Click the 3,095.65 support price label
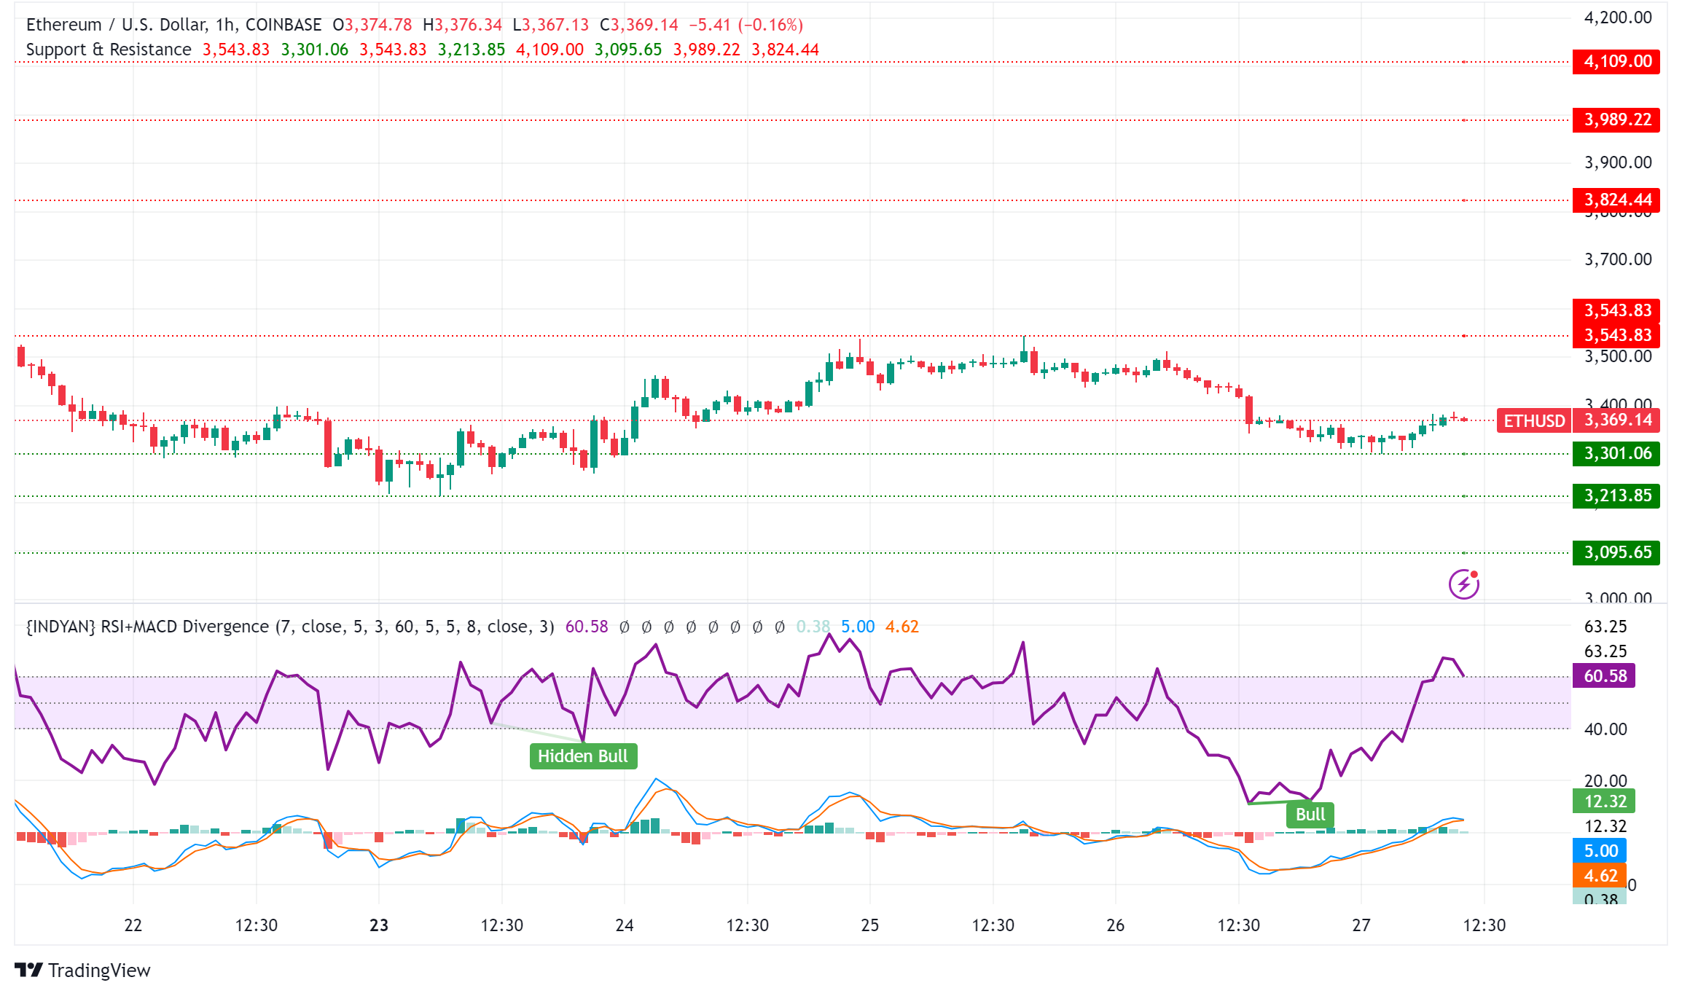Screen dimensions: 1682x996 [x=1616, y=552]
